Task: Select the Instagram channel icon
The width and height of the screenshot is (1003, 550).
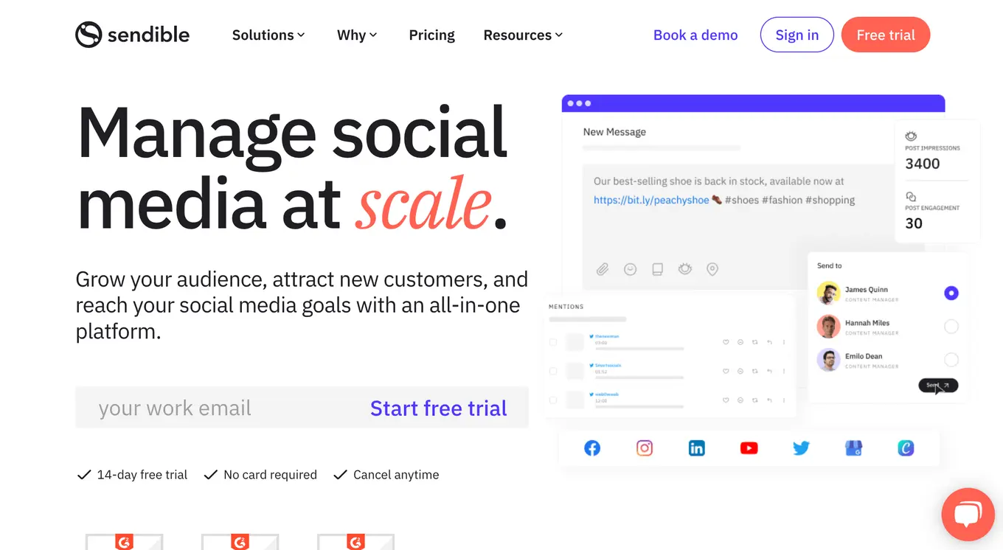Action: (x=645, y=448)
